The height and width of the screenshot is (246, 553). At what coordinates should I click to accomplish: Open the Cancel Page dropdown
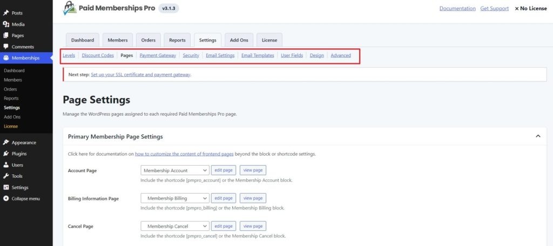(x=175, y=226)
